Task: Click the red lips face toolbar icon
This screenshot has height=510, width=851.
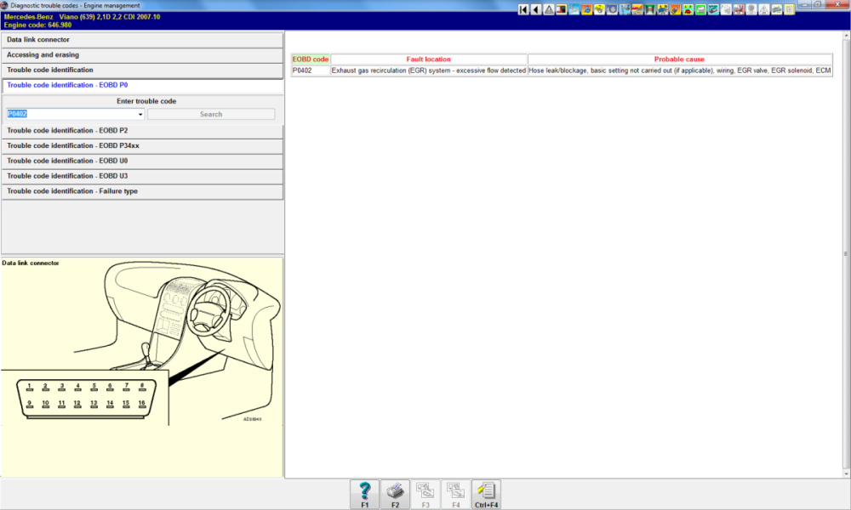Action: click(688, 9)
